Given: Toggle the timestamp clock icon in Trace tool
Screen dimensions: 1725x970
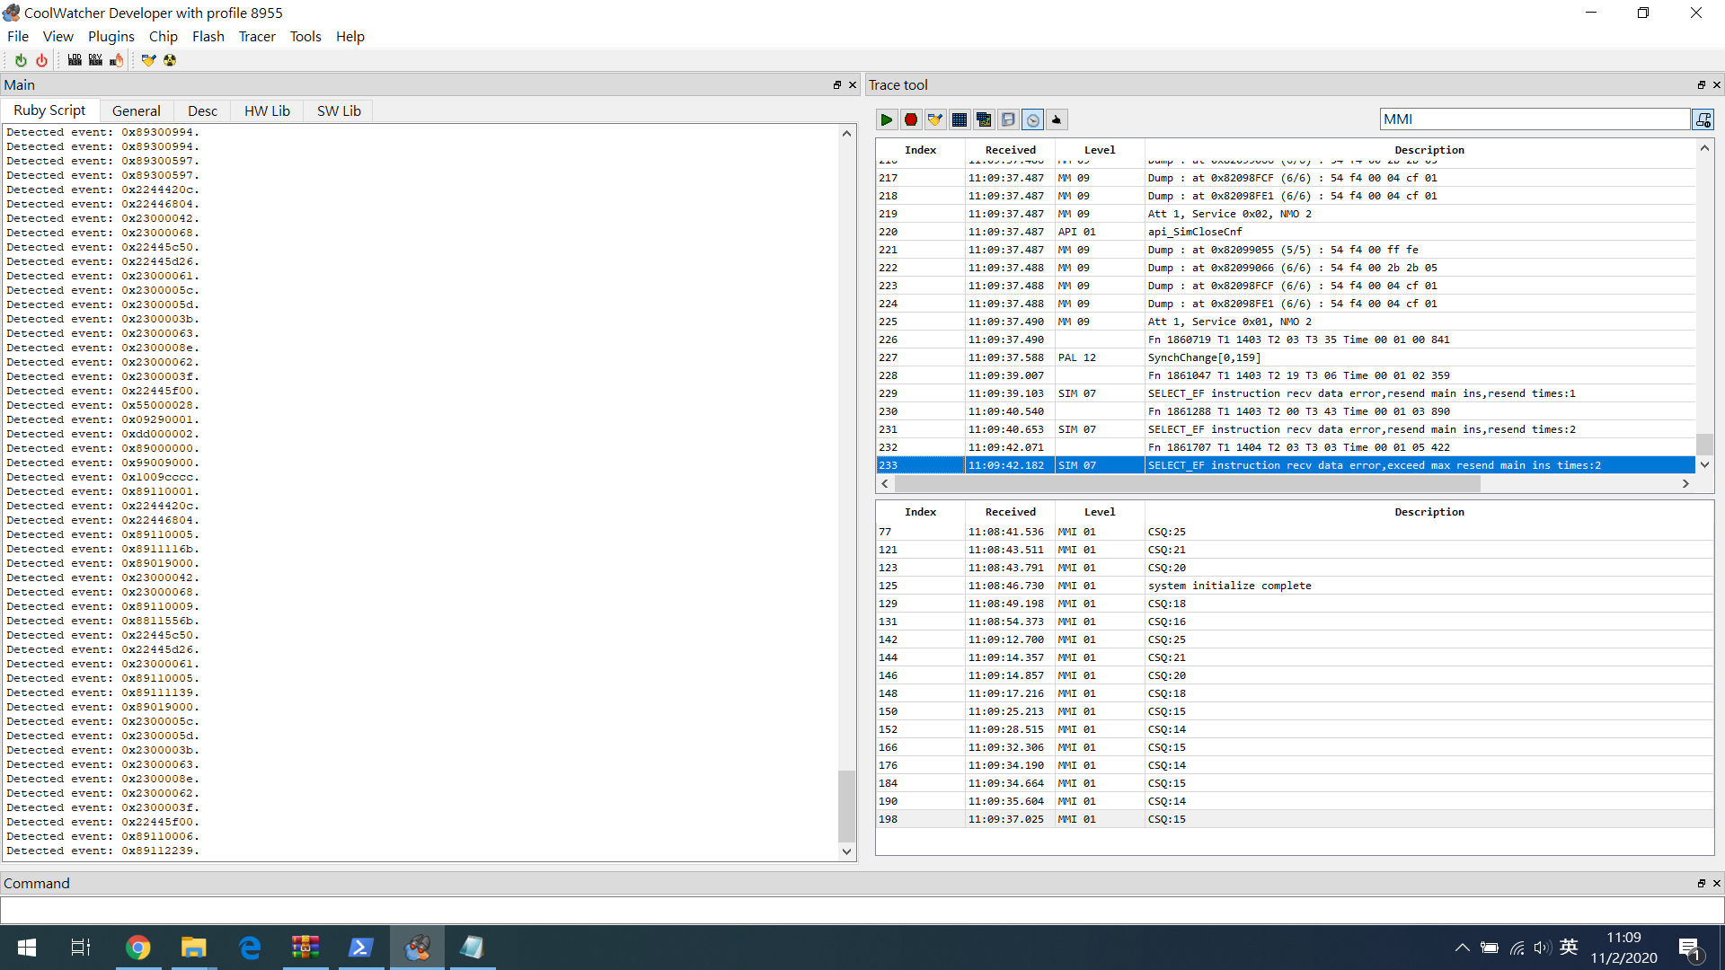Looking at the screenshot, I should point(1032,119).
